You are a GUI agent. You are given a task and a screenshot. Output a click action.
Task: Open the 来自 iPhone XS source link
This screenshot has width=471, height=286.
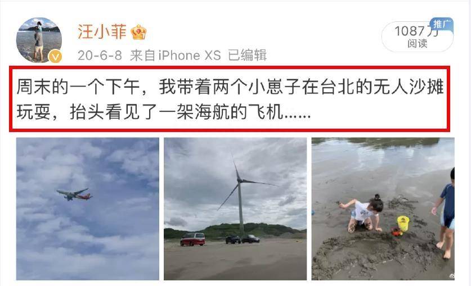coord(176,56)
